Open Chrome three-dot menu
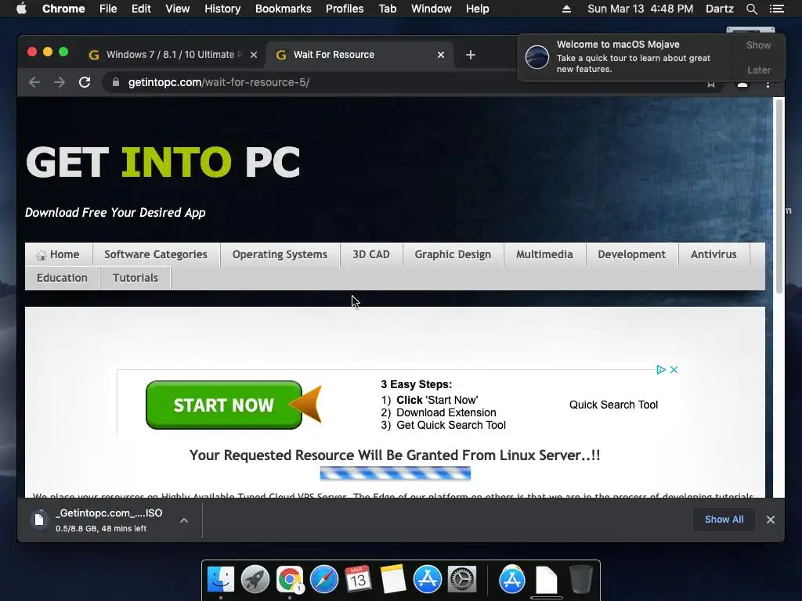 [768, 83]
